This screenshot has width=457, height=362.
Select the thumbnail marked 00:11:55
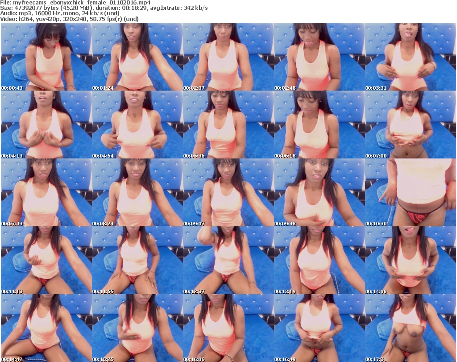click(x=137, y=260)
